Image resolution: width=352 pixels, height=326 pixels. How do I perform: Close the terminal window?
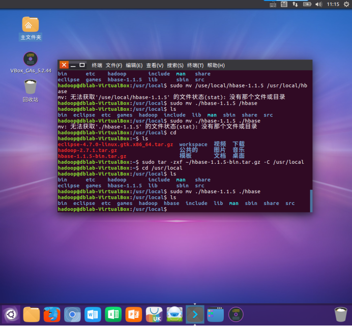tap(64, 65)
